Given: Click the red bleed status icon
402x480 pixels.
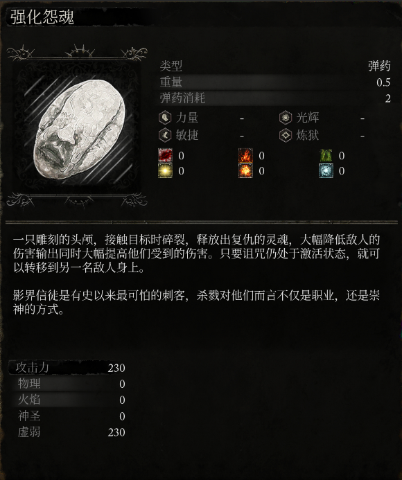Looking at the screenshot, I should click(x=165, y=156).
